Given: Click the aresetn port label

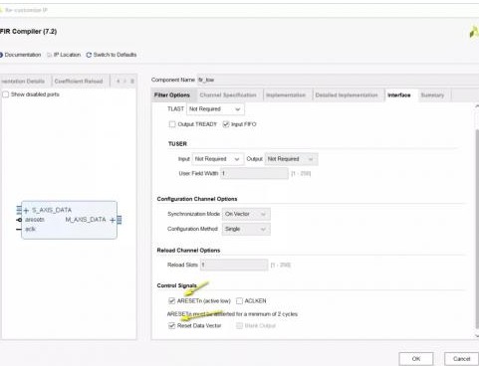Looking at the screenshot, I should (35, 220).
